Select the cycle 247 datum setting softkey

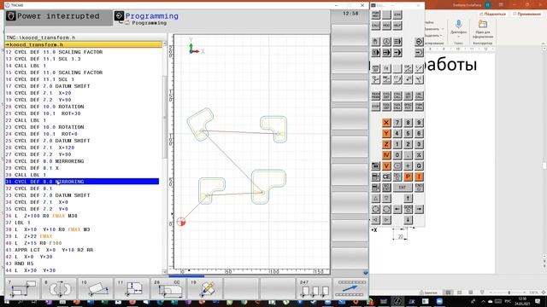pyautogui.click(x=314, y=288)
